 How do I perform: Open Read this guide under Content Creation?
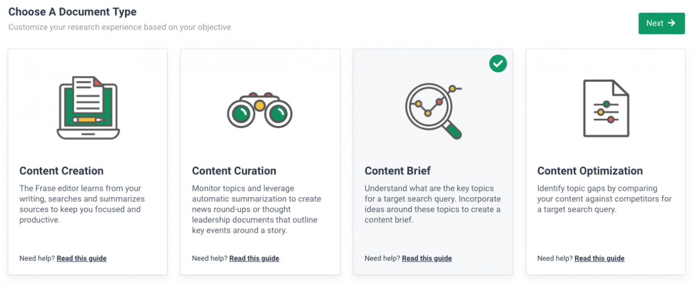pos(81,258)
